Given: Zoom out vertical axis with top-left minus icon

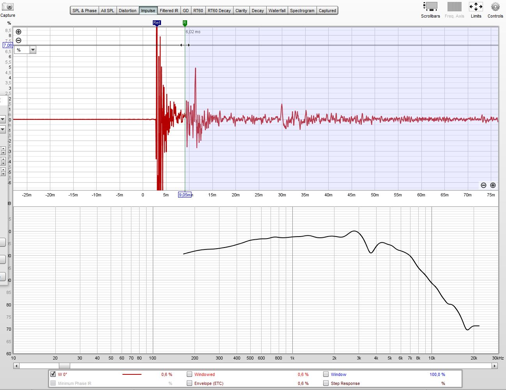Looking at the screenshot, I should pos(18,41).
